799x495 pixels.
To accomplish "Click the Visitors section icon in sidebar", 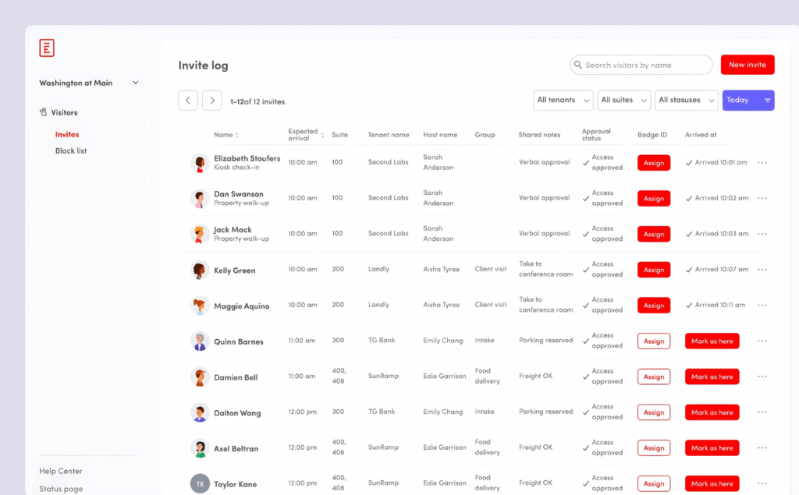I will coord(44,112).
